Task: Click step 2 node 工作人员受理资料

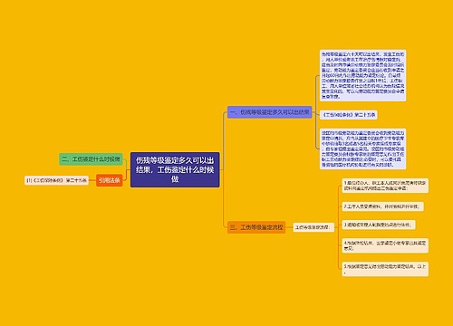Action: [382, 206]
